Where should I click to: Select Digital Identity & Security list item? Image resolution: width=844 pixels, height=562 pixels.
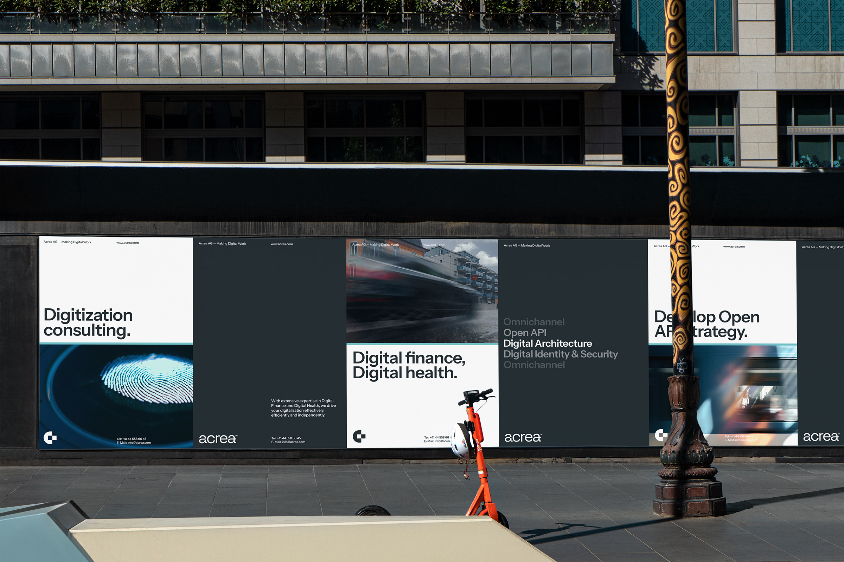click(561, 354)
